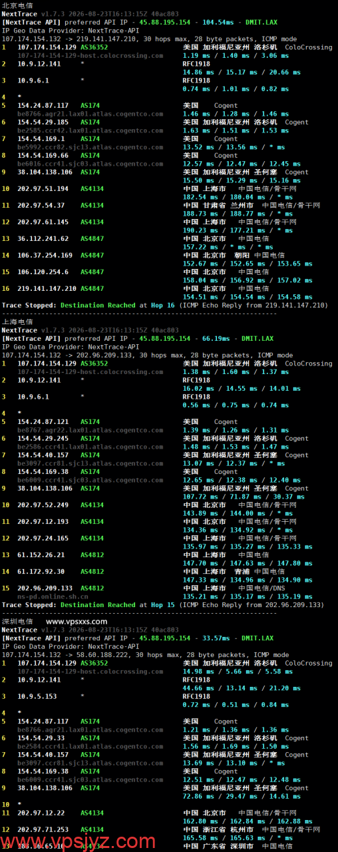Click latency 157.22 ms on hop 13
This screenshot has height=852, width=338.
coord(199,247)
